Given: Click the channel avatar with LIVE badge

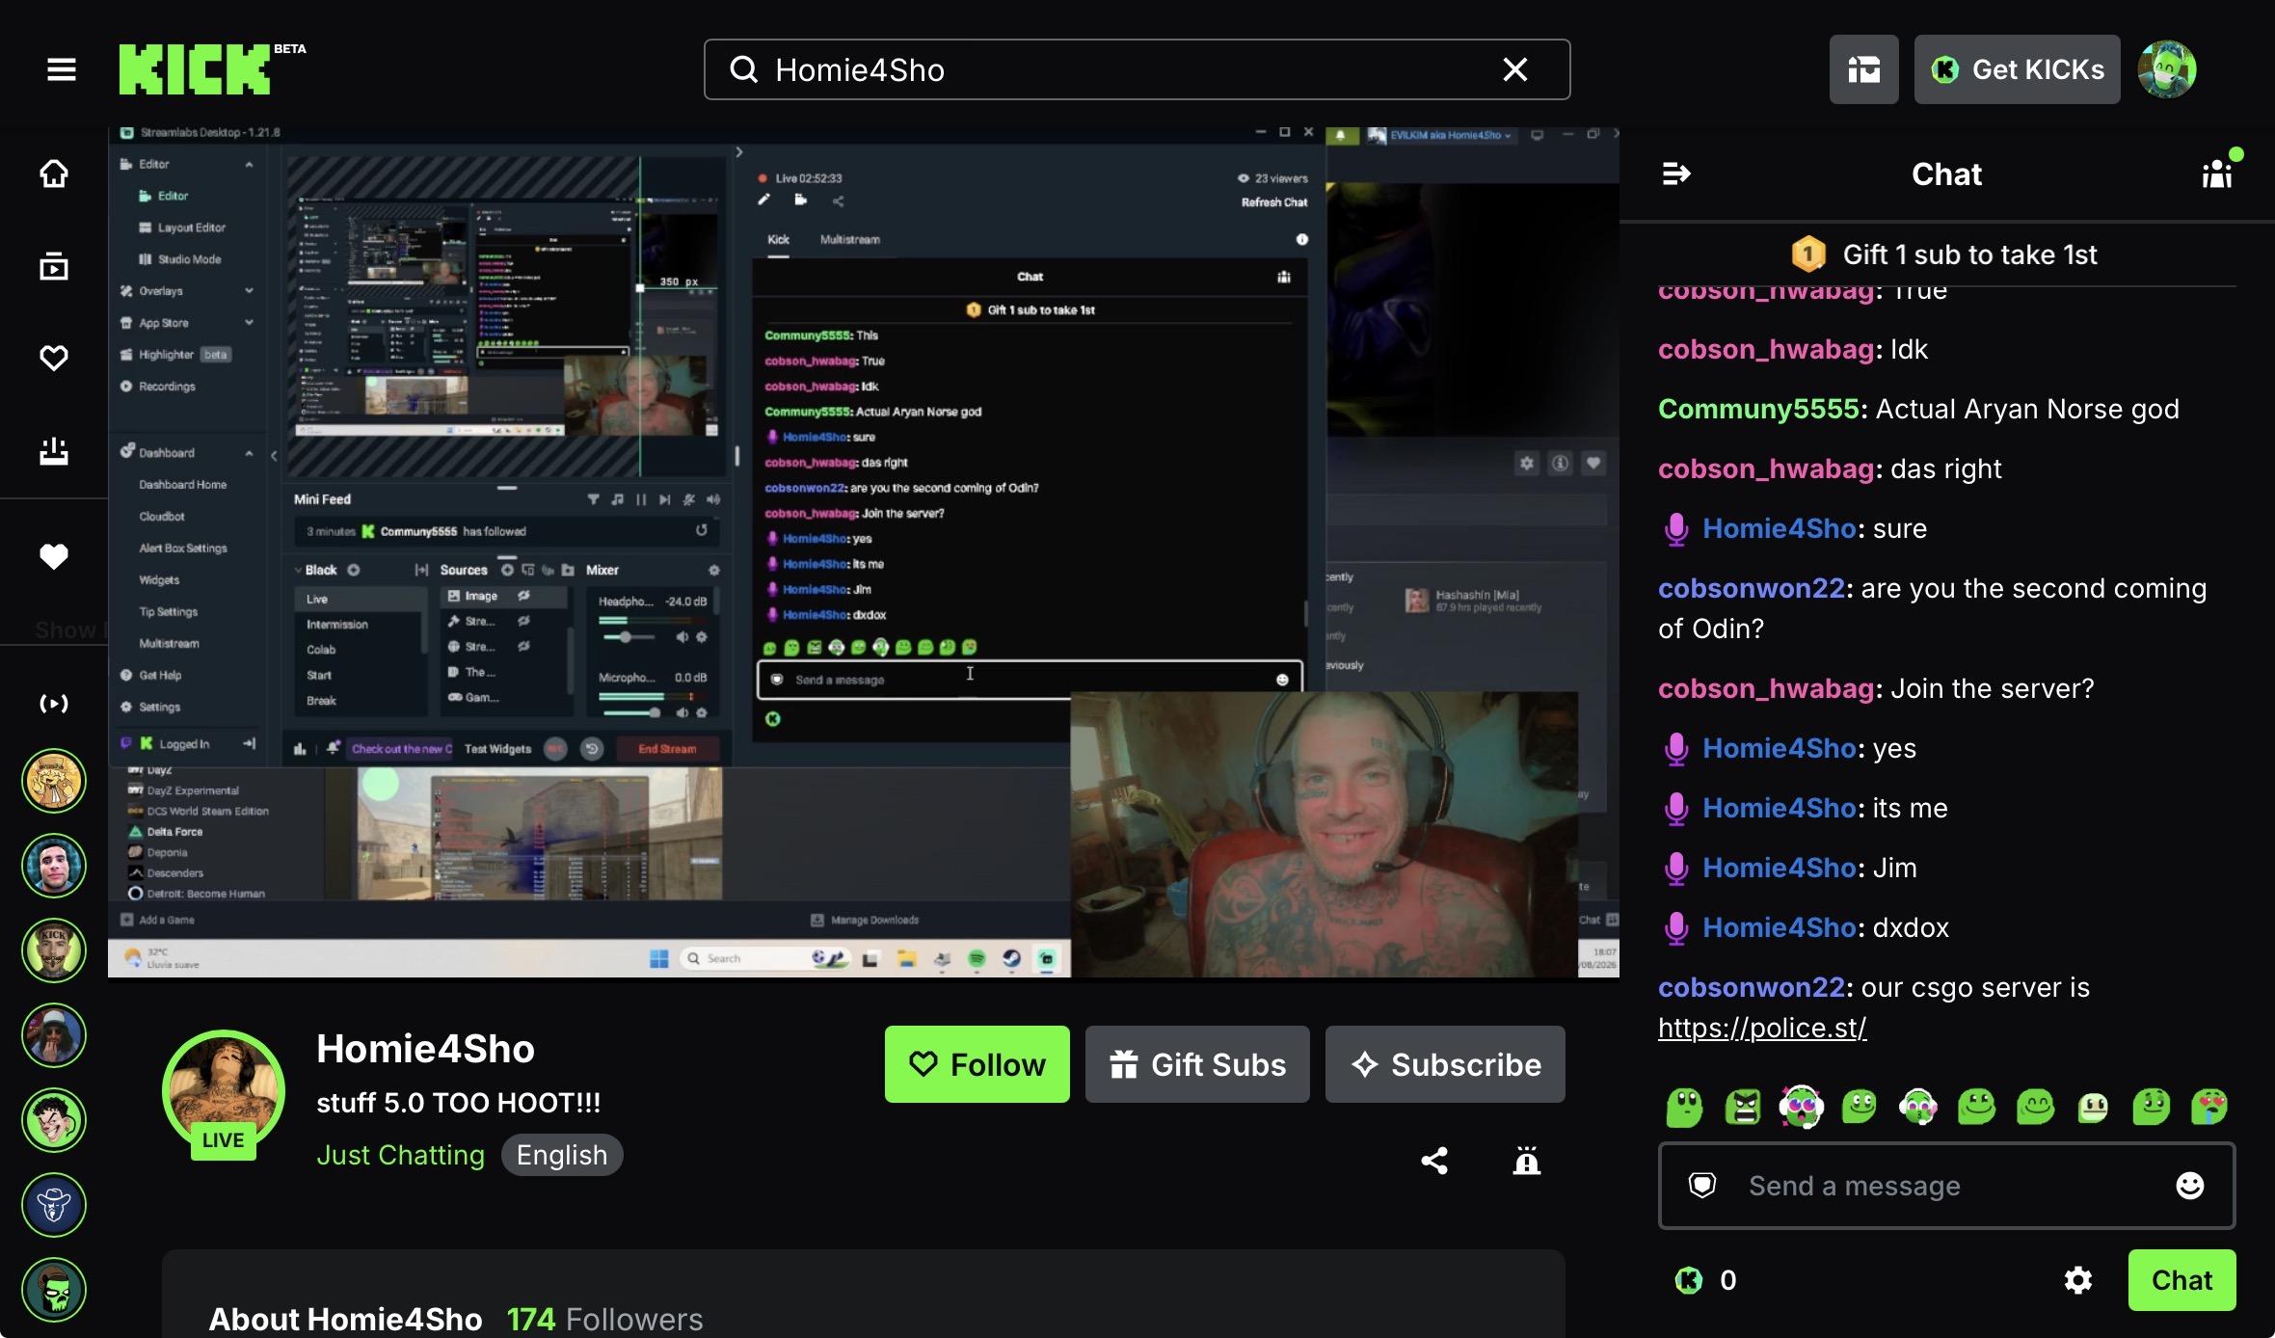Looking at the screenshot, I should pos(224,1091).
